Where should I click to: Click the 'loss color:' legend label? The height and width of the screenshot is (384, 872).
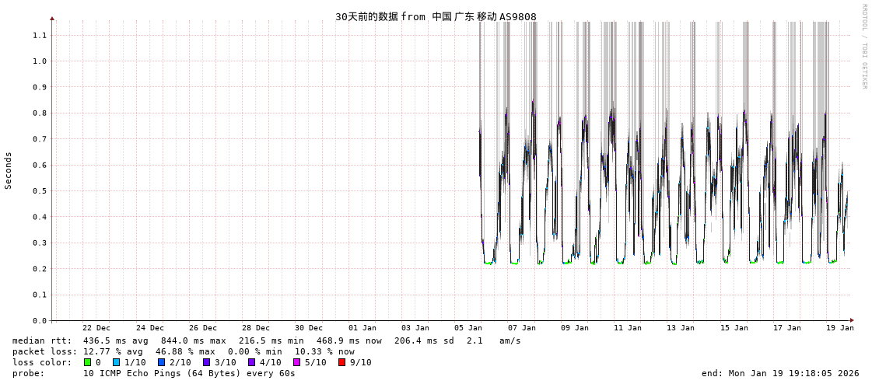[42, 363]
